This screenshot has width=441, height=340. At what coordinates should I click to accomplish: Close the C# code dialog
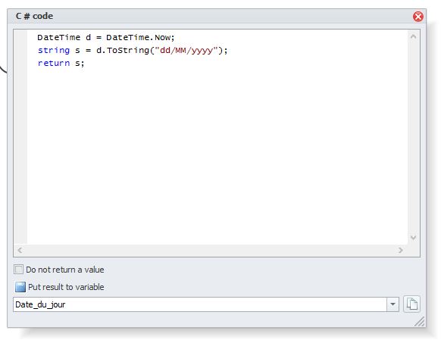click(x=418, y=17)
